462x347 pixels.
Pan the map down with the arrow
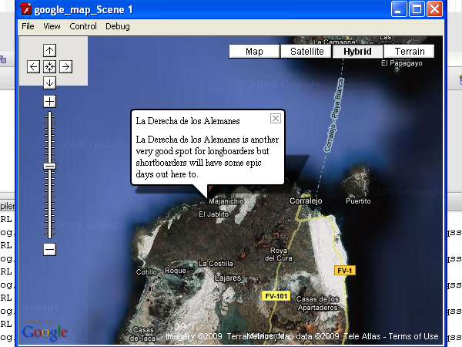[49, 83]
